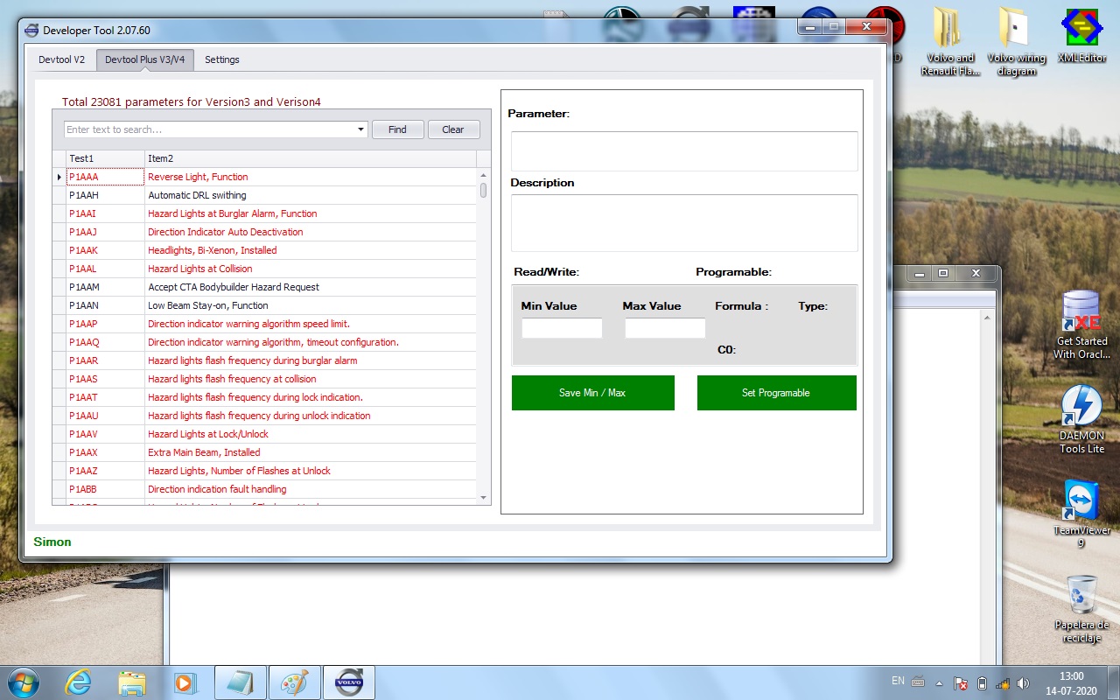Viewport: 1120px width, 700px height.
Task: Click the Save Min / Max button
Action: [592, 393]
